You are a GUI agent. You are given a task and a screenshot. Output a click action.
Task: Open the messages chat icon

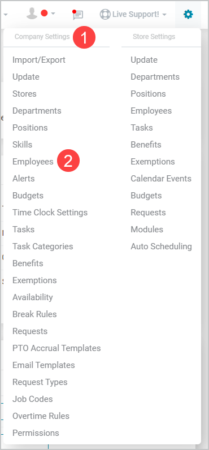(x=77, y=14)
